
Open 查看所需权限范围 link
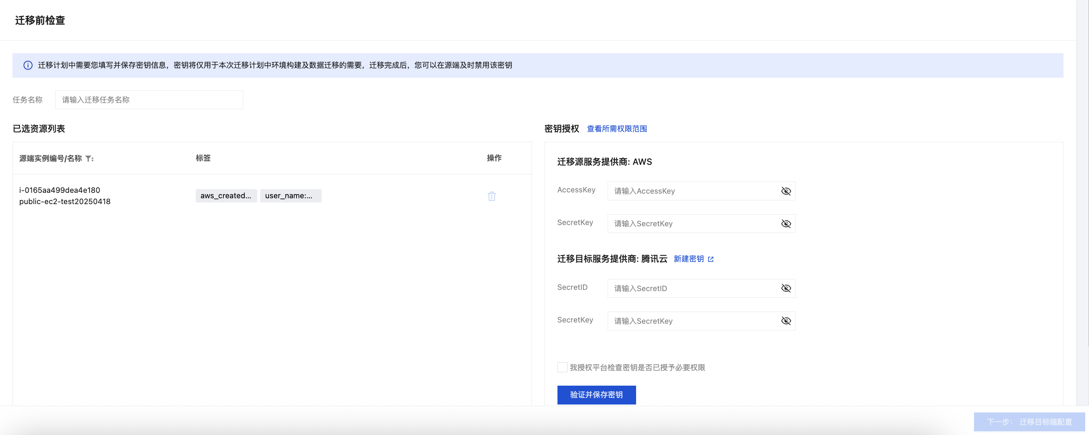click(616, 129)
